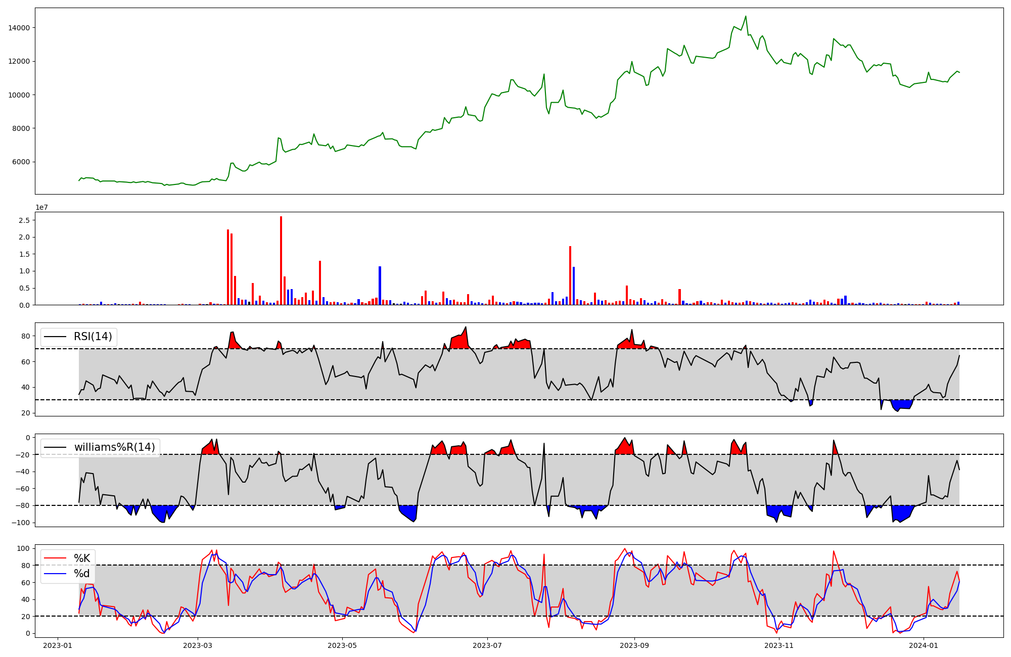Click the highest peak of green price line
The image size is (1011, 657).
pyautogui.click(x=746, y=17)
